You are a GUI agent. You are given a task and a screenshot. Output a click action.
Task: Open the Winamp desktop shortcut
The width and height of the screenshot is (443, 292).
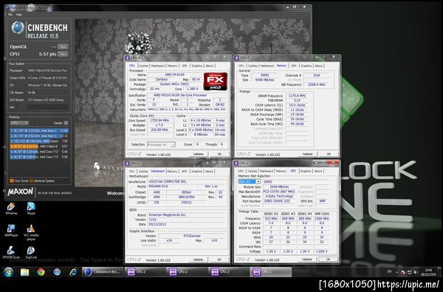click(x=11, y=208)
